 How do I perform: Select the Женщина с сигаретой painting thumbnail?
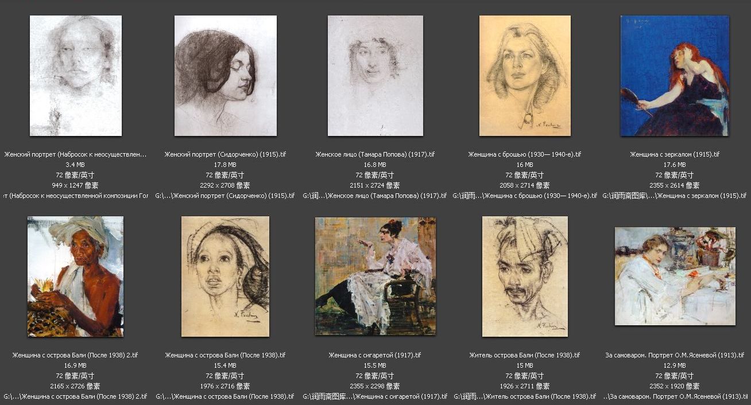375,277
